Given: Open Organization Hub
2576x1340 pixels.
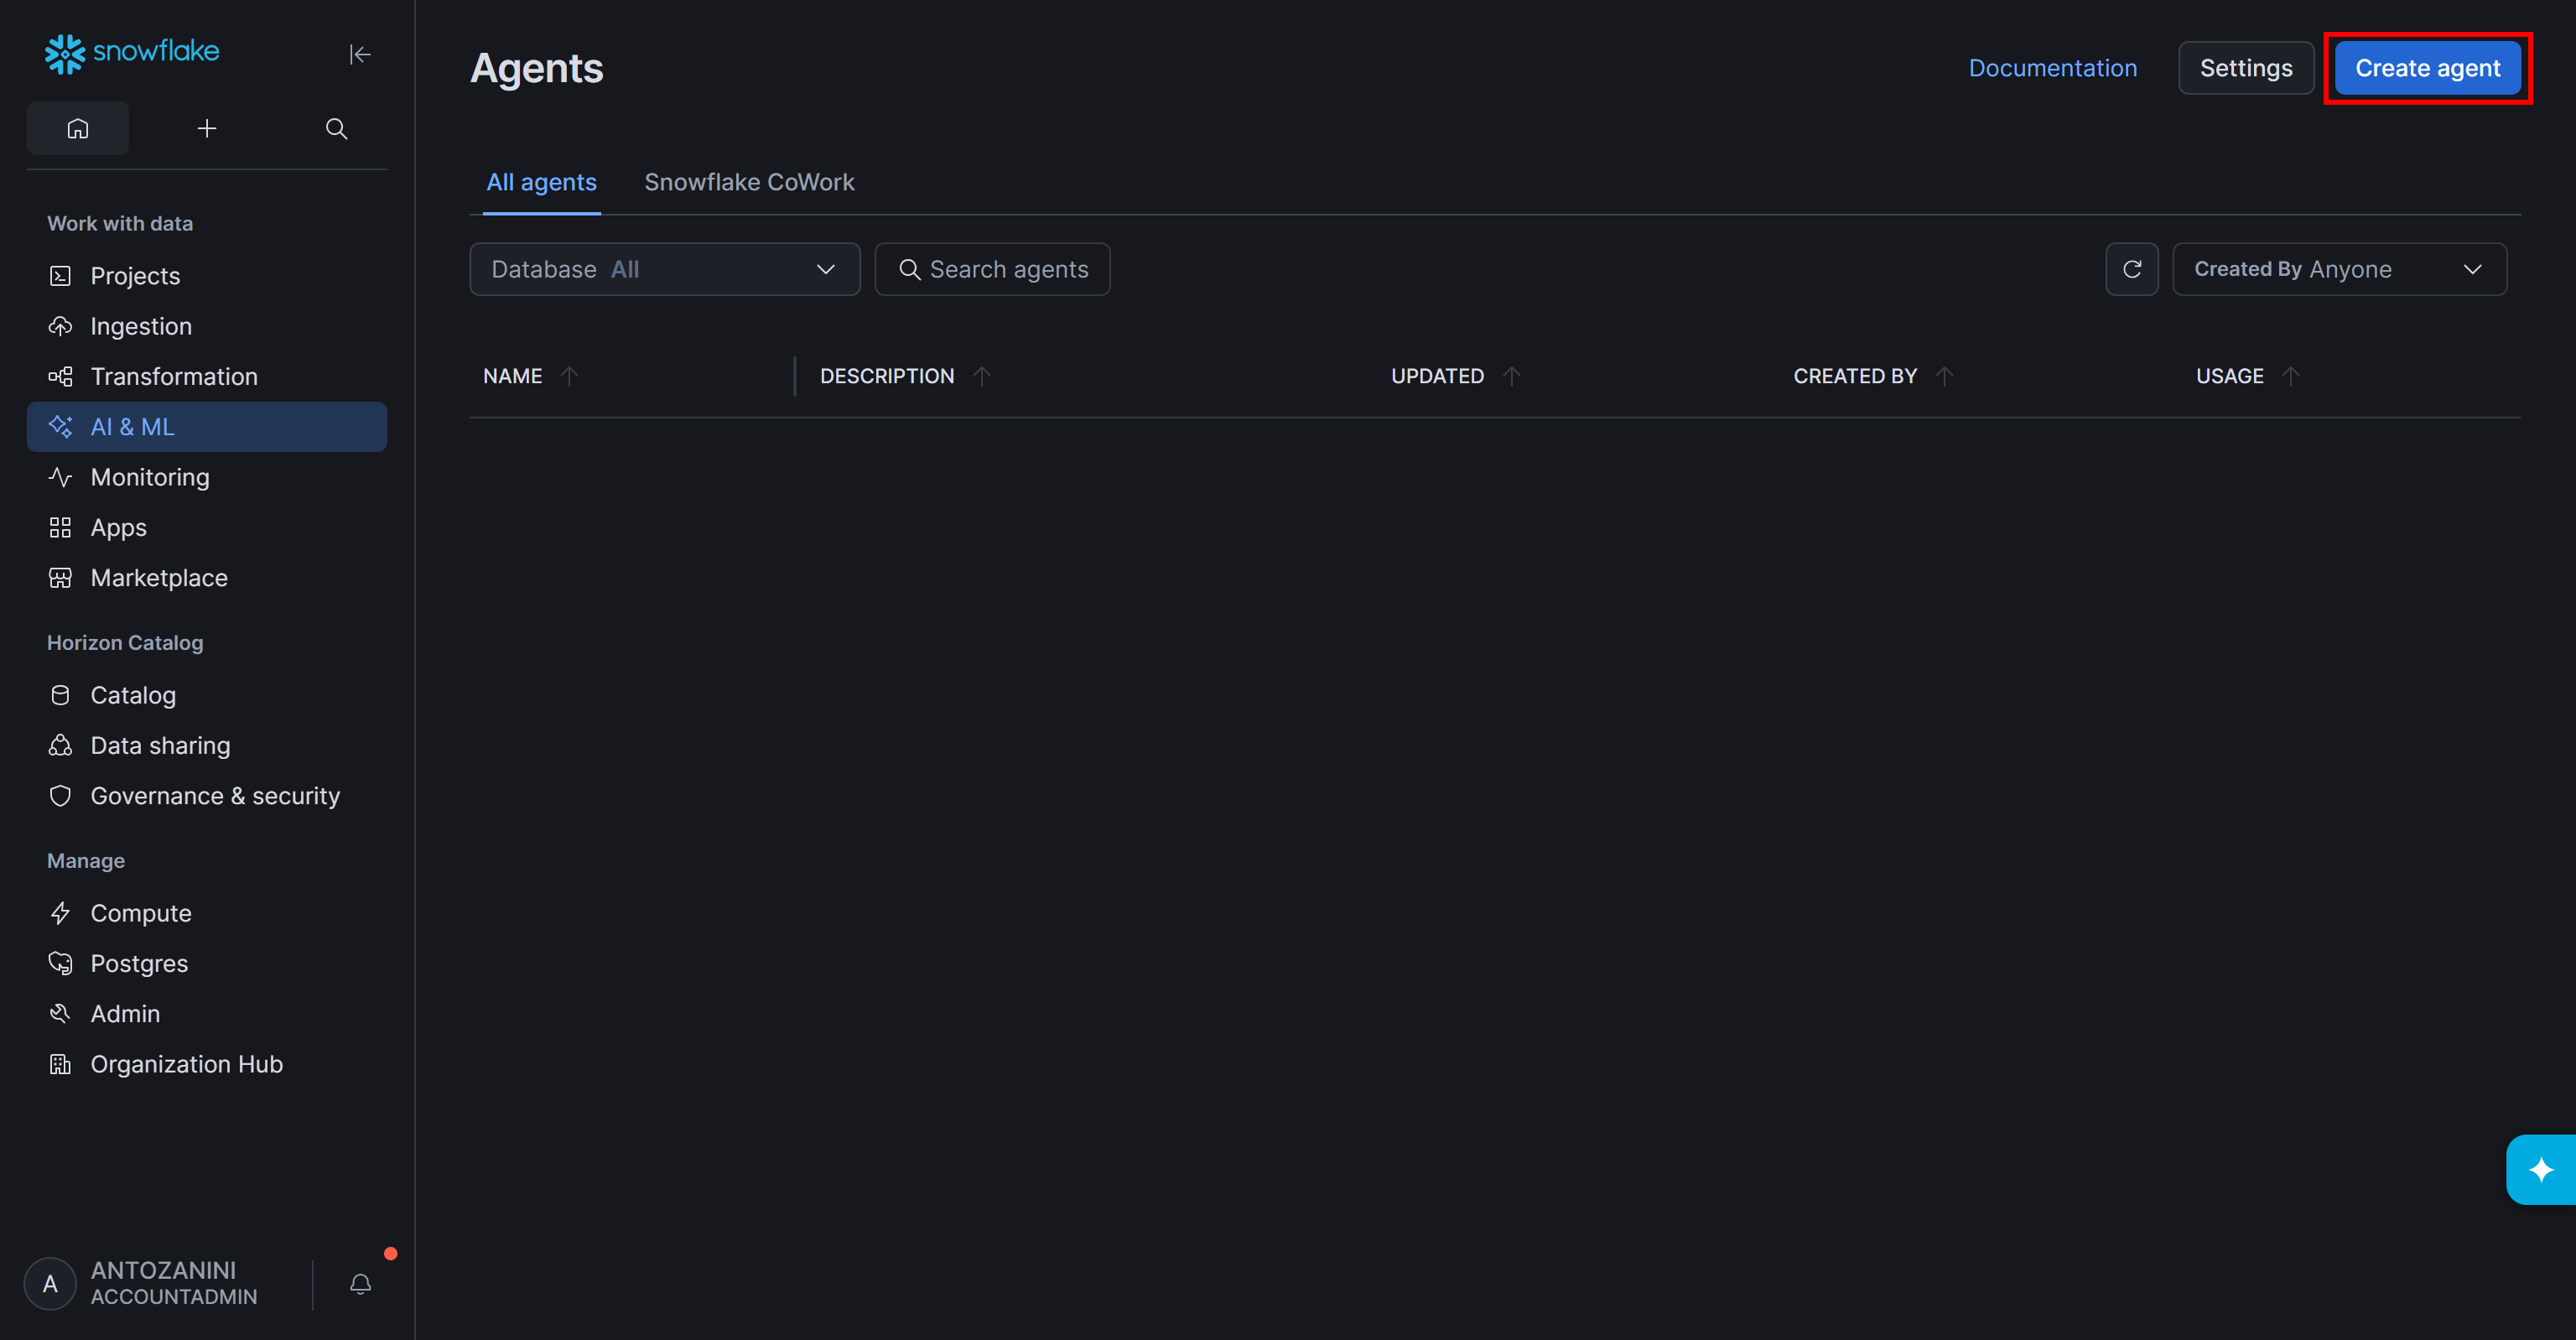Looking at the screenshot, I should pyautogui.click(x=207, y=1064).
